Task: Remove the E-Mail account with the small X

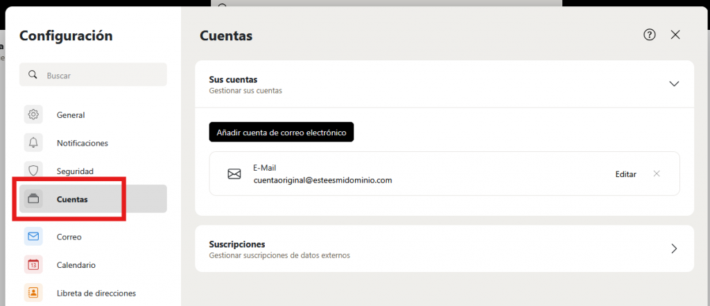Action: click(657, 173)
